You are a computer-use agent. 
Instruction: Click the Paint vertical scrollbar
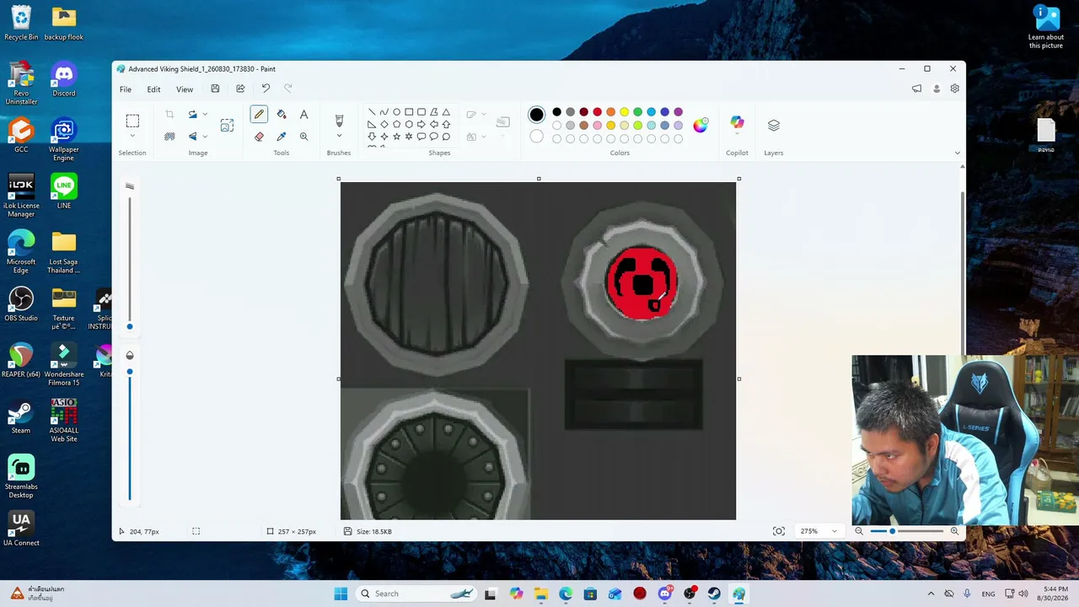pos(963,274)
